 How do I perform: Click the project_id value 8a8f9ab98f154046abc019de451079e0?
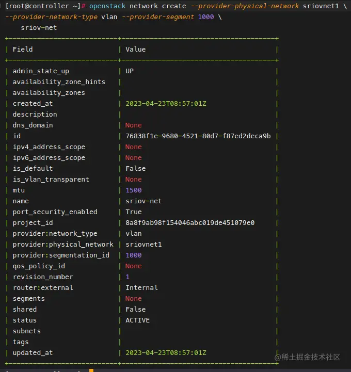[190, 223]
